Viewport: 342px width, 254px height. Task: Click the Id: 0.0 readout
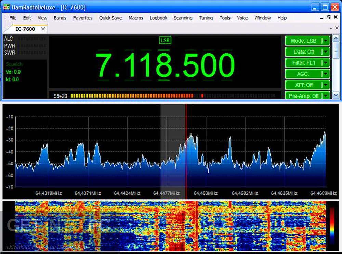(x=12, y=79)
